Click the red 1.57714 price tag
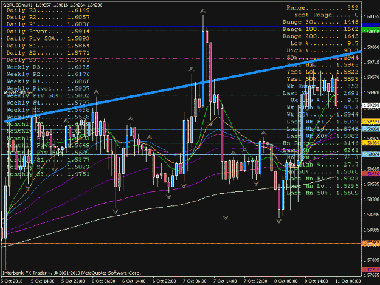 pyautogui.click(x=371, y=269)
